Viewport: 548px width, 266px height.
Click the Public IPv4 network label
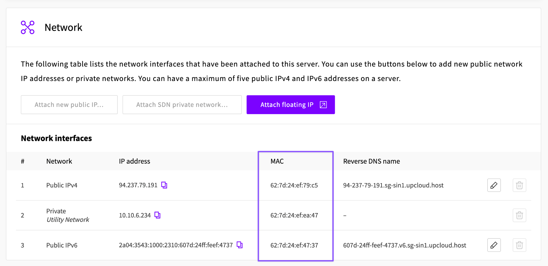[x=62, y=185]
